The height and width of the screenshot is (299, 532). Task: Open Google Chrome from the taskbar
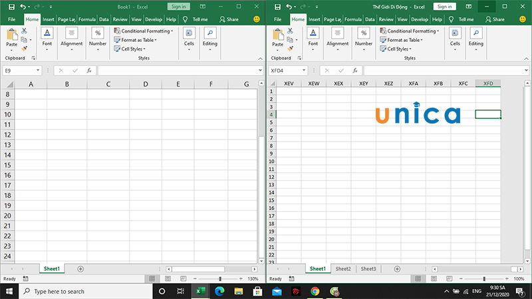click(x=315, y=291)
